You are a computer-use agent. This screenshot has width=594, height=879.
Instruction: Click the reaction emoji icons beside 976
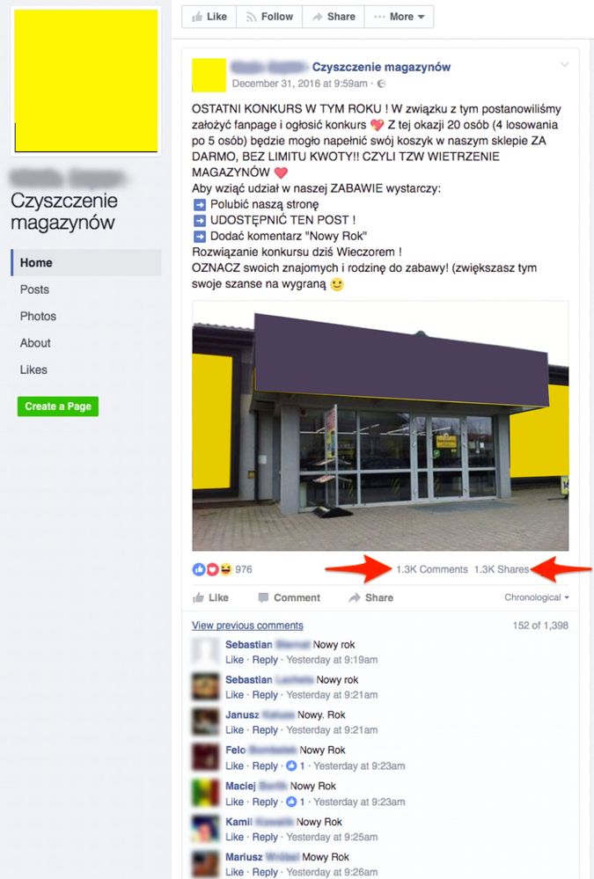(x=212, y=569)
